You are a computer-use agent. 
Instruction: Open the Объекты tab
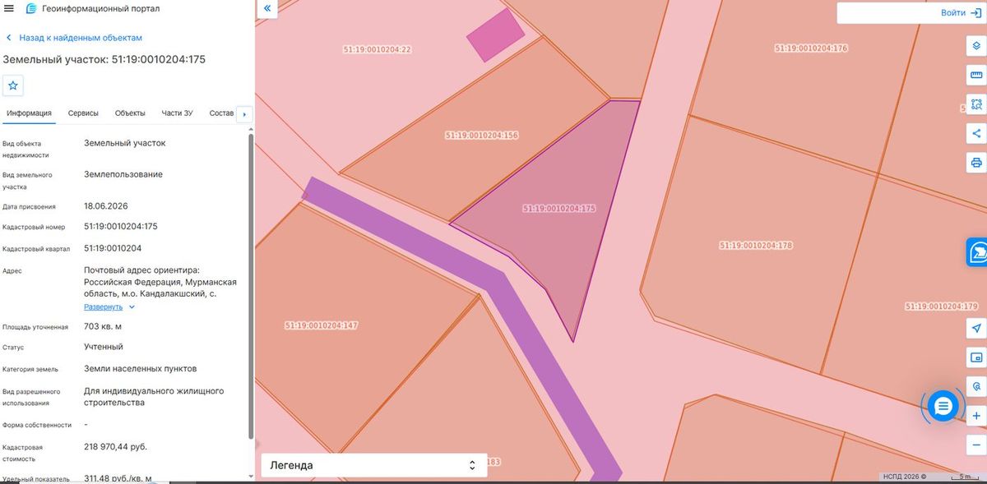[130, 113]
